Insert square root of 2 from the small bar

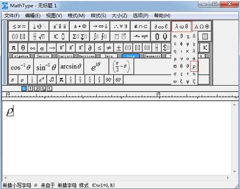(x=51, y=79)
